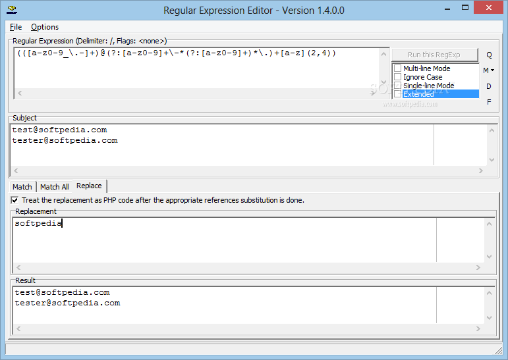Click the Replacement box scroll down arrow

coord(489,257)
